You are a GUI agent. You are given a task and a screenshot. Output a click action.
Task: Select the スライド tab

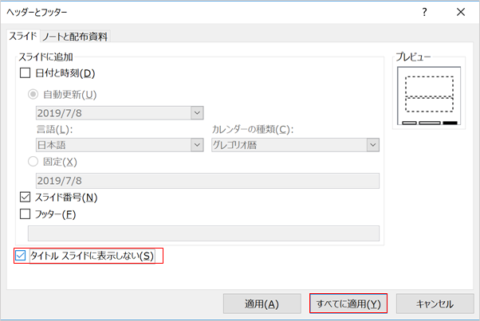[x=23, y=36]
